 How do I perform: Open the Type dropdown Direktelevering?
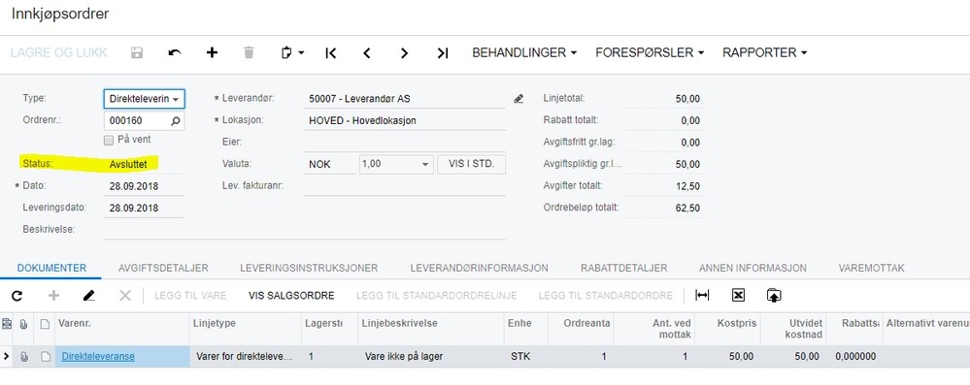tap(144, 99)
